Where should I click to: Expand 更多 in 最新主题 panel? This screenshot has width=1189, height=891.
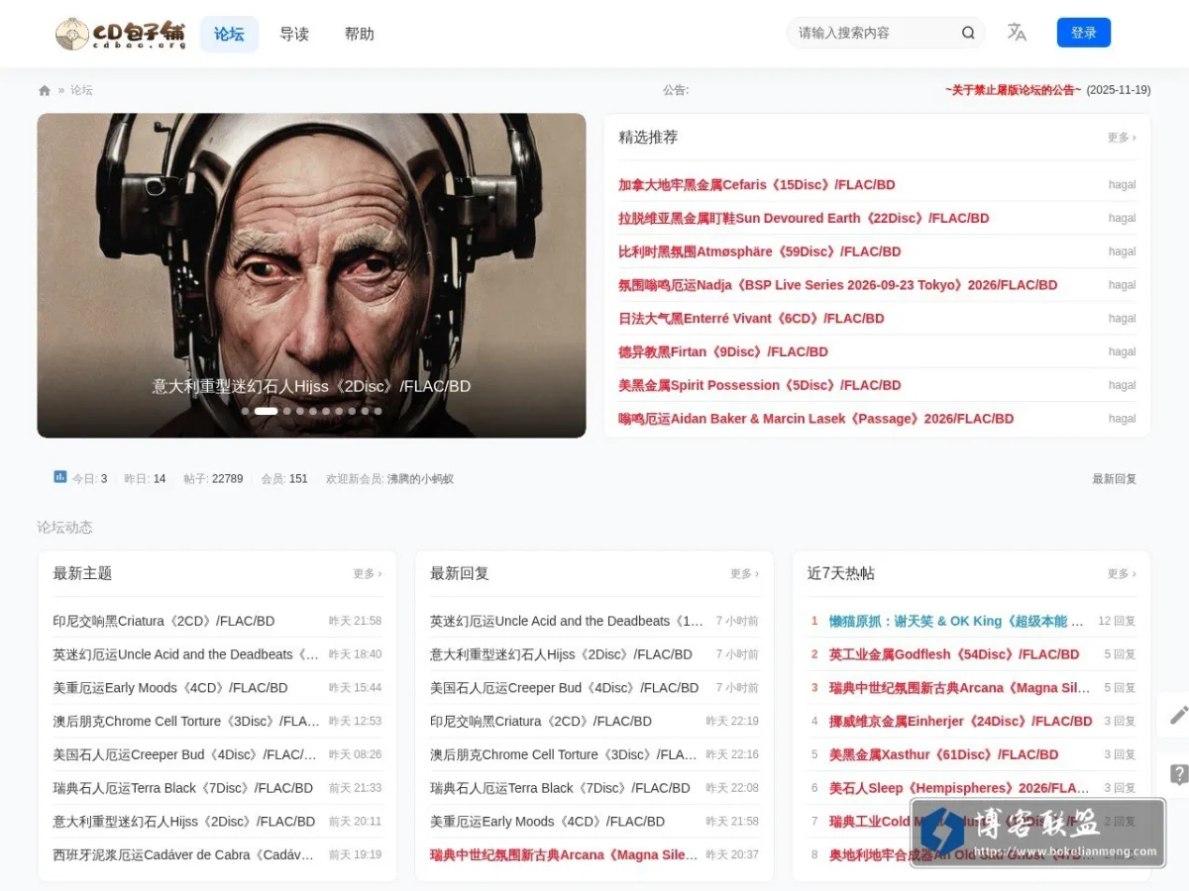coord(368,574)
